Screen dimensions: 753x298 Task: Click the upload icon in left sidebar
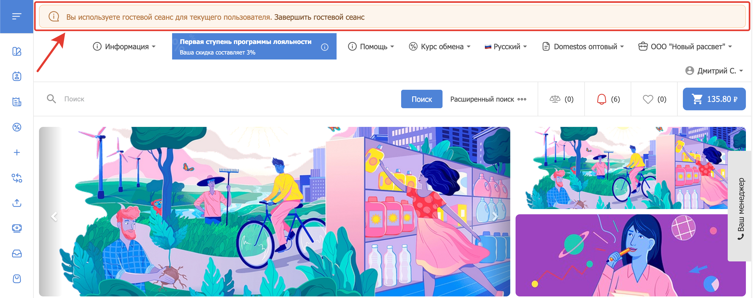(17, 203)
